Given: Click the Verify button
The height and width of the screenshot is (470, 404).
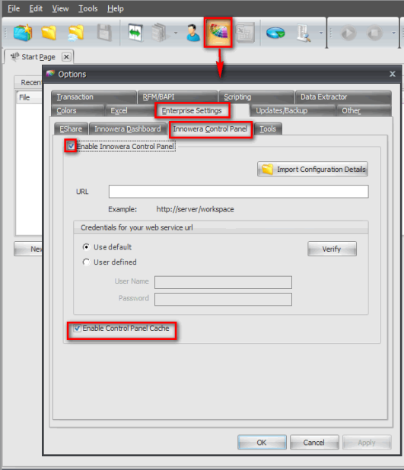Looking at the screenshot, I should 332,249.
